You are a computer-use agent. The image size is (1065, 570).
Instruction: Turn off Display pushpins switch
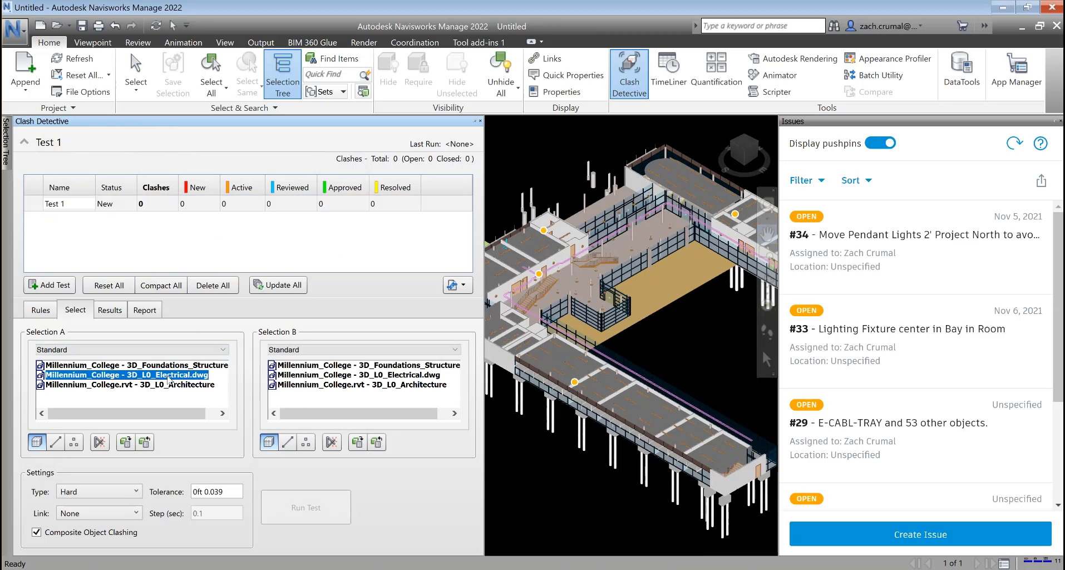(880, 143)
